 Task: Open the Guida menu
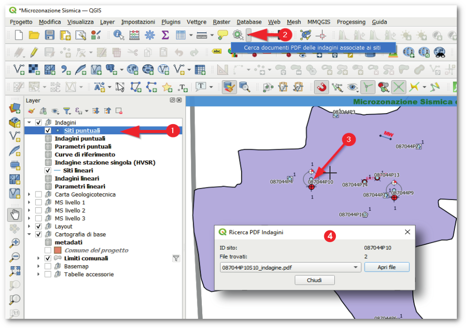point(379,22)
